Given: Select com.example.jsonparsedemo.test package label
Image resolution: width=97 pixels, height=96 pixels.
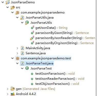Looking at the screenshot, I should 46,58.
